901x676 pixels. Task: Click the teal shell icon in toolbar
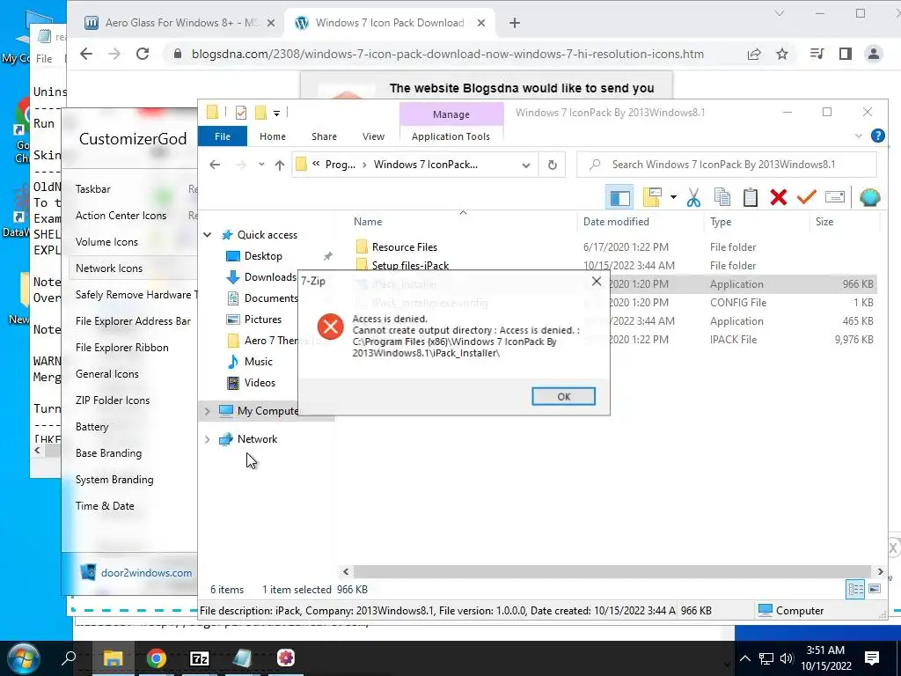point(869,197)
